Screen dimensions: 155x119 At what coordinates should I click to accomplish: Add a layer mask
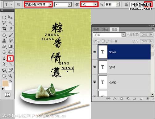121,99
